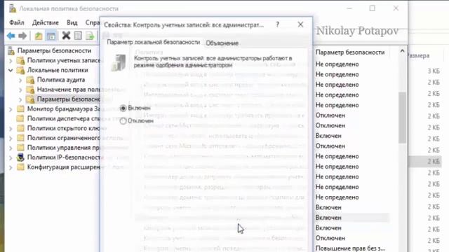
Task: Click the Back arrow toolbar icon
Action: click(11, 36)
